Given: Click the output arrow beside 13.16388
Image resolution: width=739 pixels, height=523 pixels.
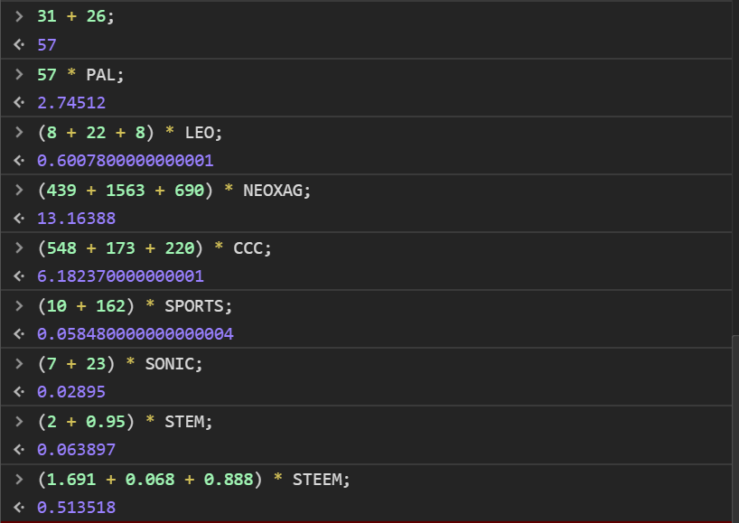Looking at the screenshot, I should [19, 219].
